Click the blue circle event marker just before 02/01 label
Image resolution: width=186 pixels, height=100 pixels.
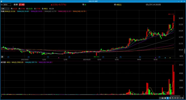[103, 57]
